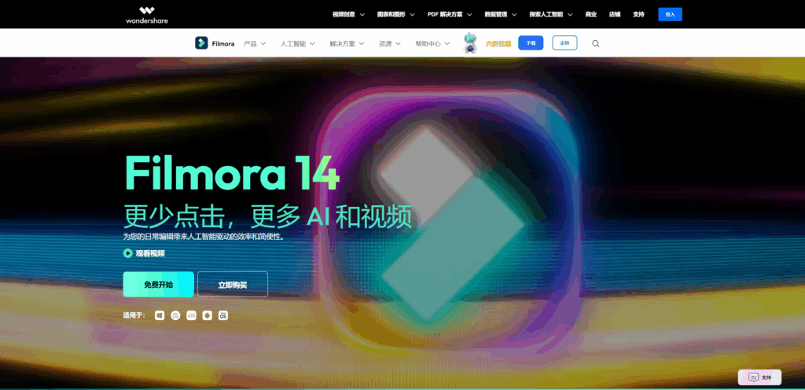Click the Filmora 14 heading
Viewport: 805px width, 390px height.
click(x=232, y=174)
